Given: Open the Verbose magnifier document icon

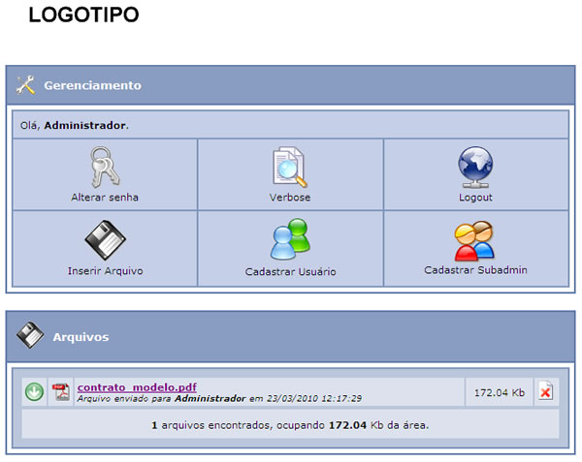Looking at the screenshot, I should point(290,167).
